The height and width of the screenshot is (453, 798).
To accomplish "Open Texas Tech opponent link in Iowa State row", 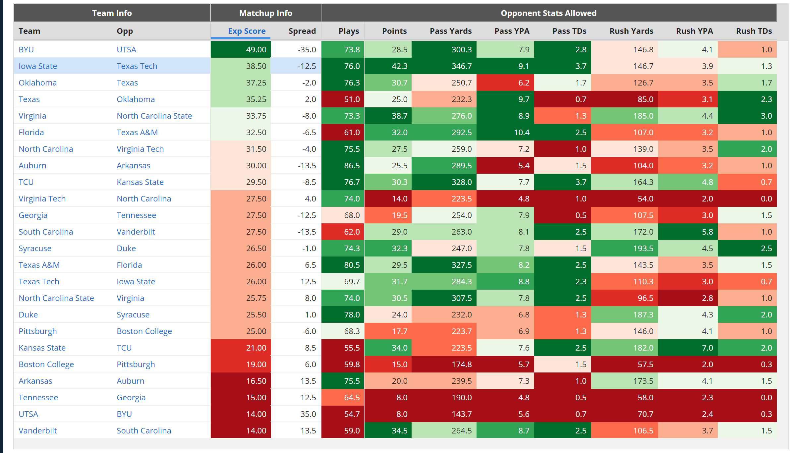I will (137, 66).
